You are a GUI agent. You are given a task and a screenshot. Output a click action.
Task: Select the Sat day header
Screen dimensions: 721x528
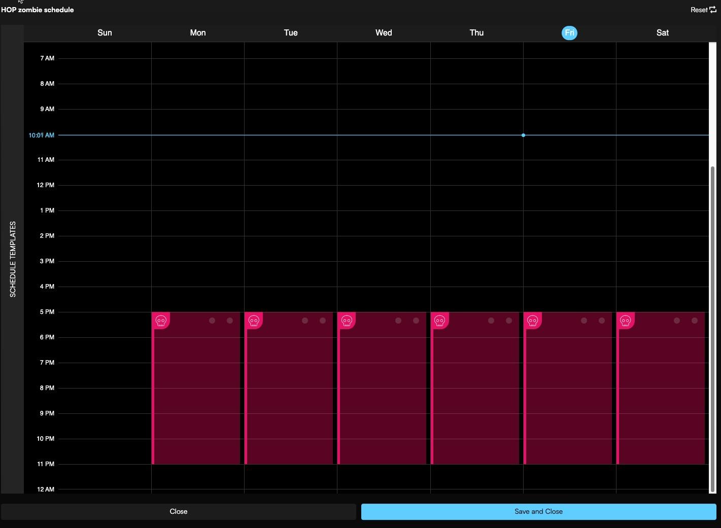coord(663,32)
